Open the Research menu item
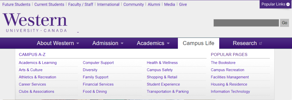The height and width of the screenshot is (100, 292). pos(245,43)
